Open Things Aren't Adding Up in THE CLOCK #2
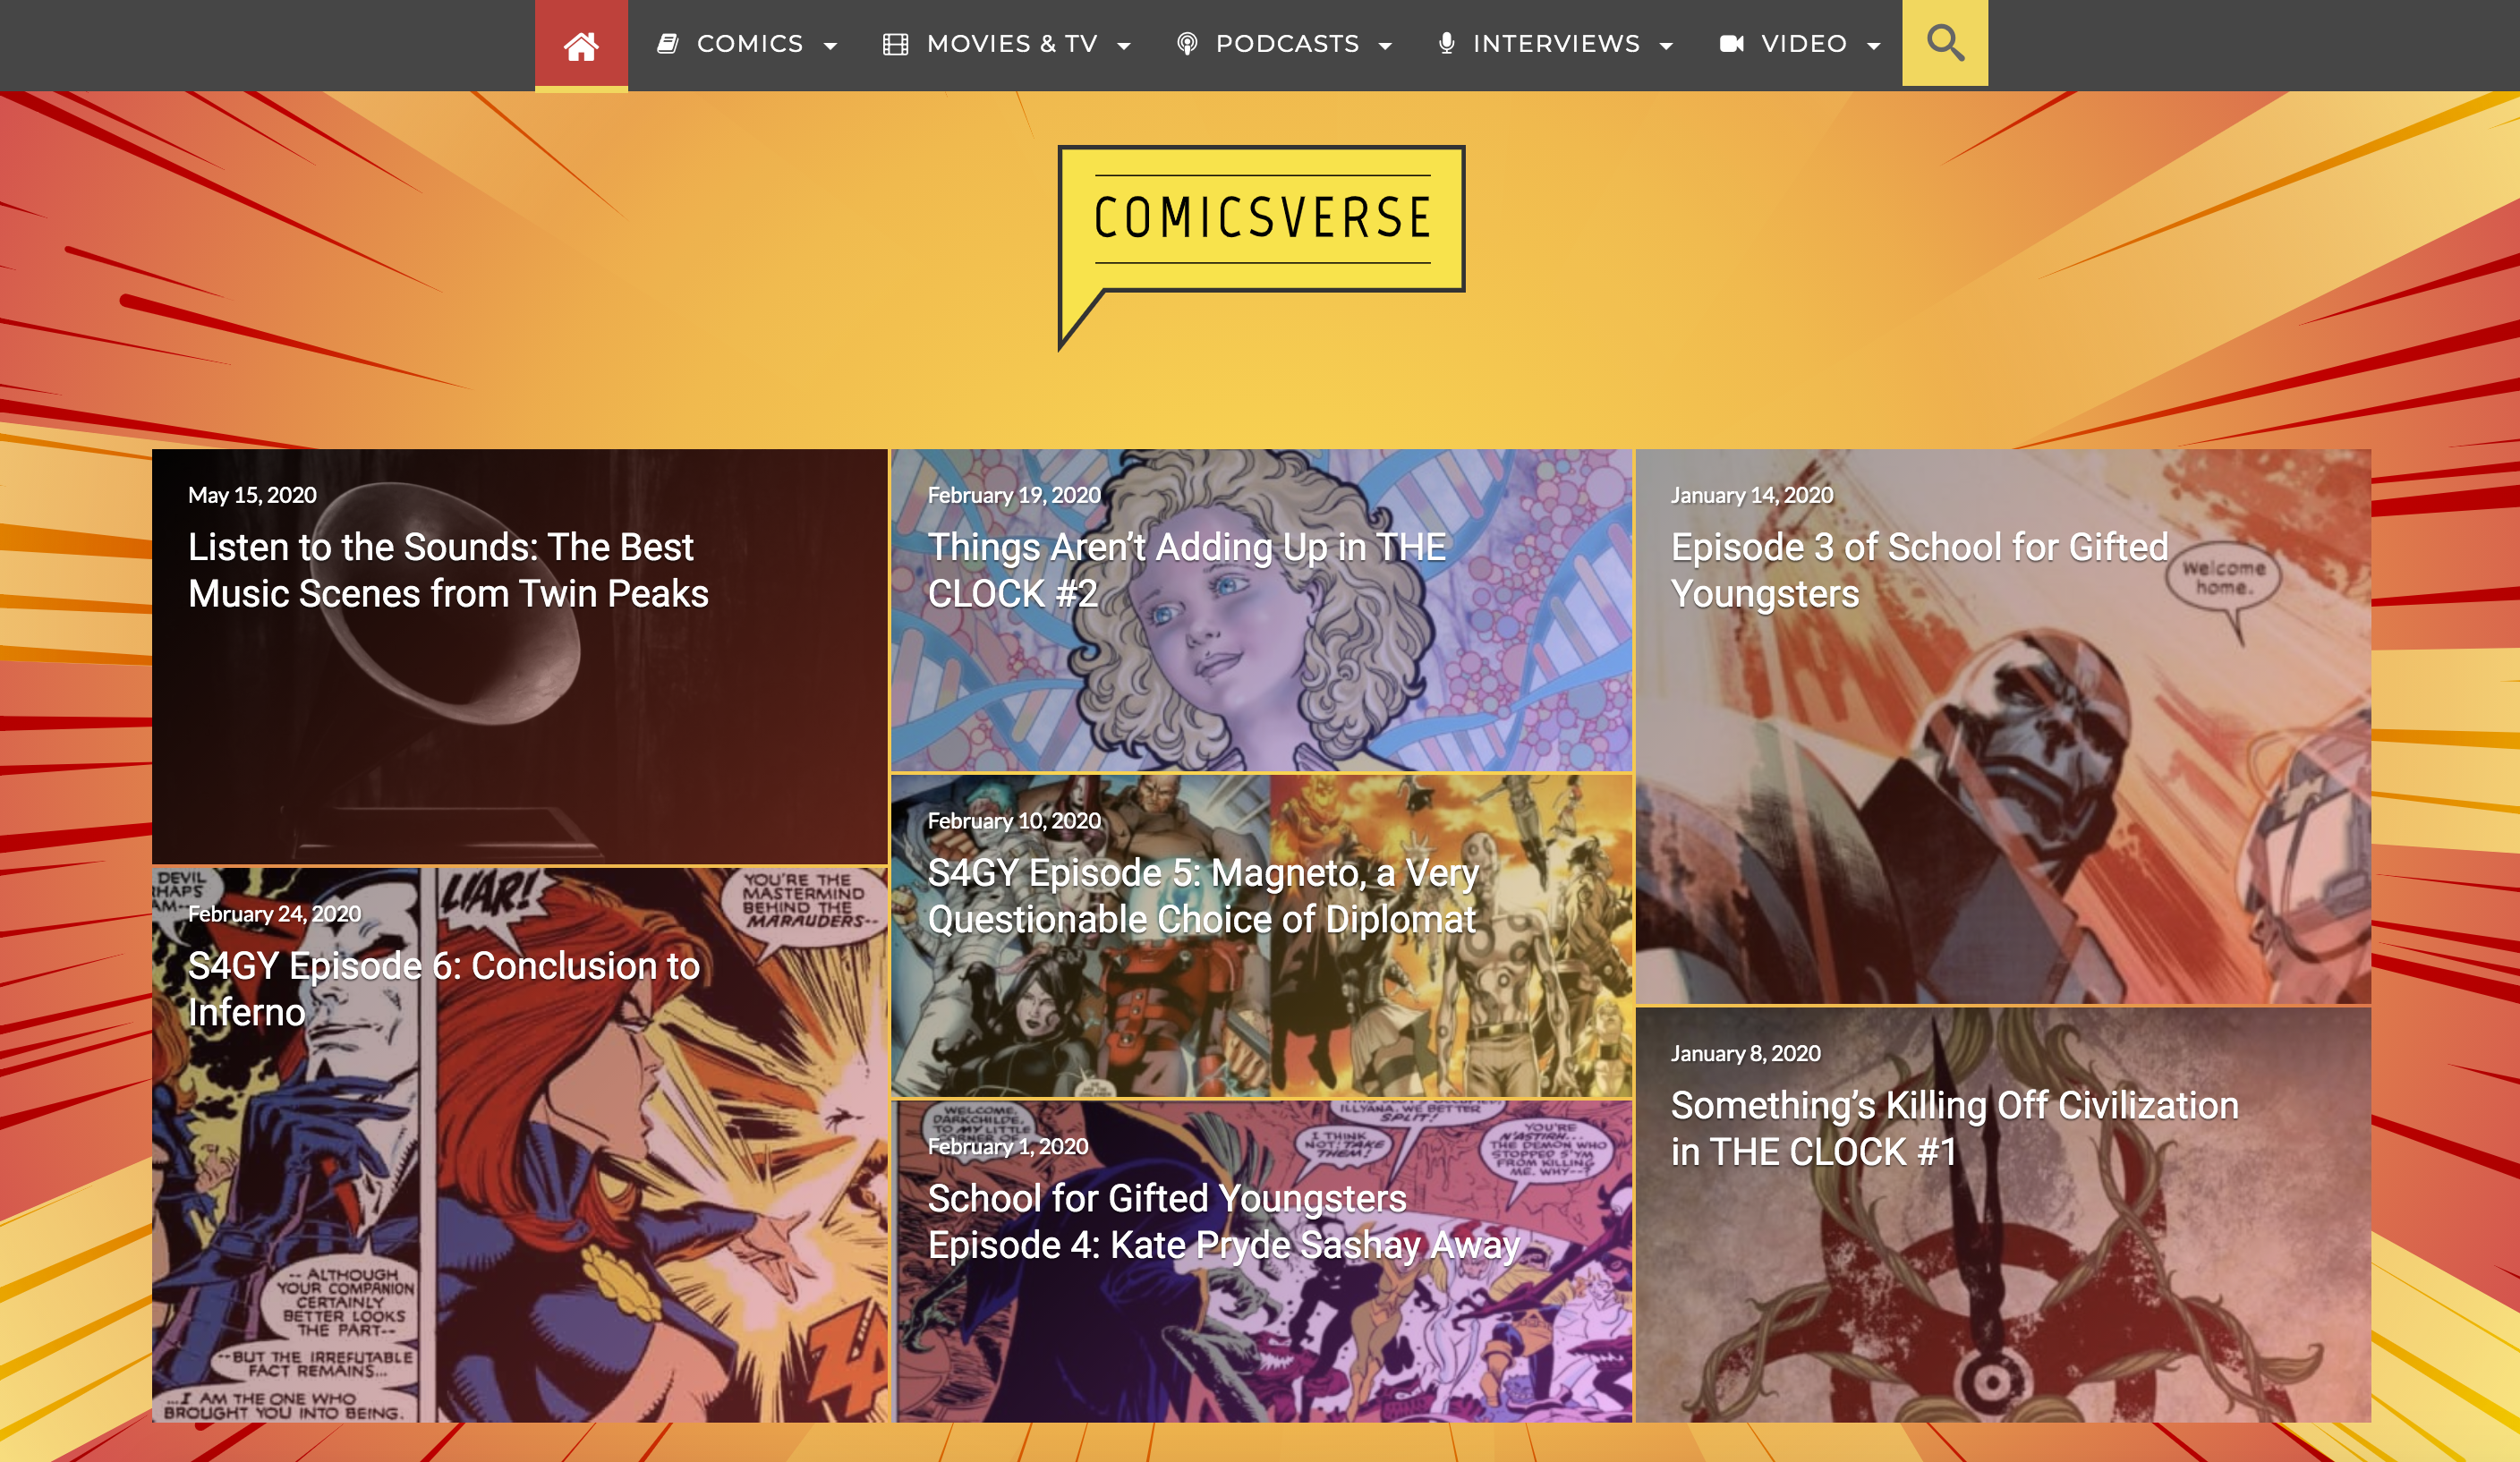Screen dimensions: 2520x1462 [x=1261, y=610]
